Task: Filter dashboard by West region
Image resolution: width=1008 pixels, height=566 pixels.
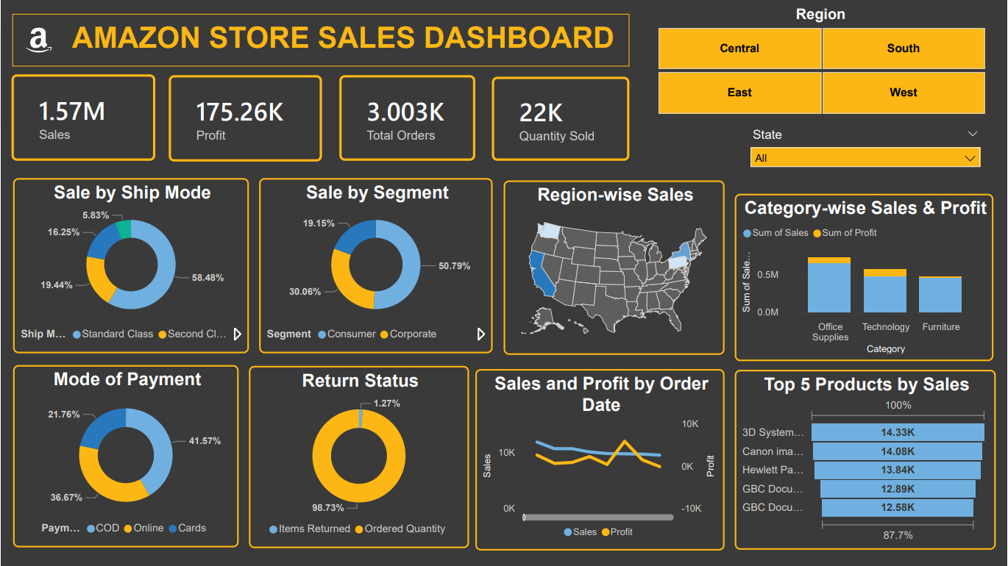Action: click(x=904, y=93)
